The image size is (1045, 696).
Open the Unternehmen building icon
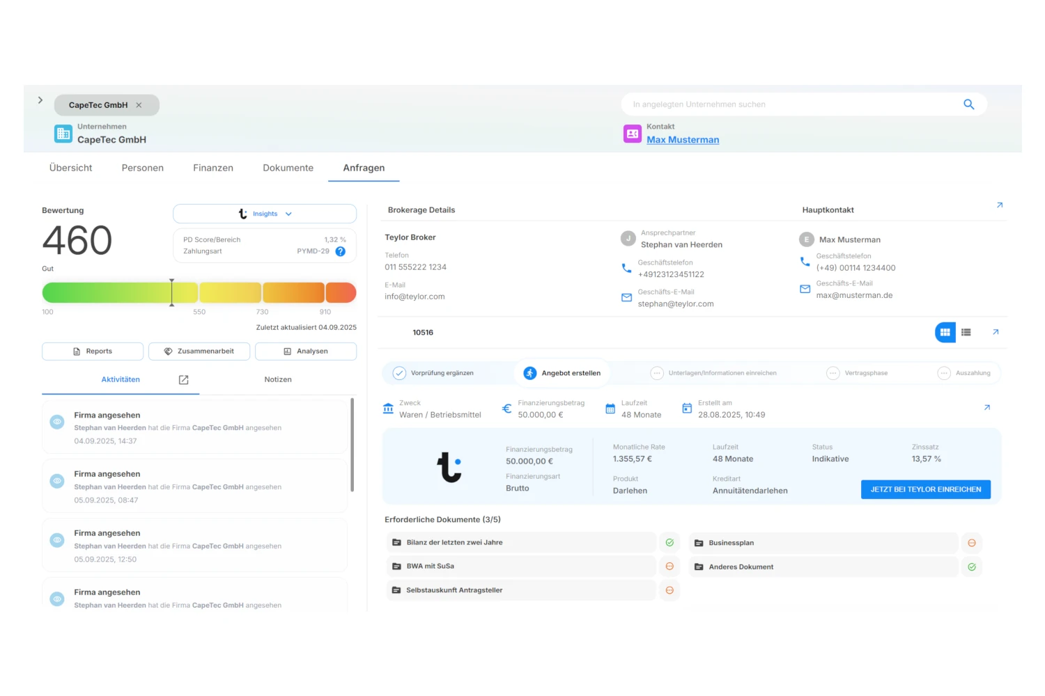[x=63, y=134]
